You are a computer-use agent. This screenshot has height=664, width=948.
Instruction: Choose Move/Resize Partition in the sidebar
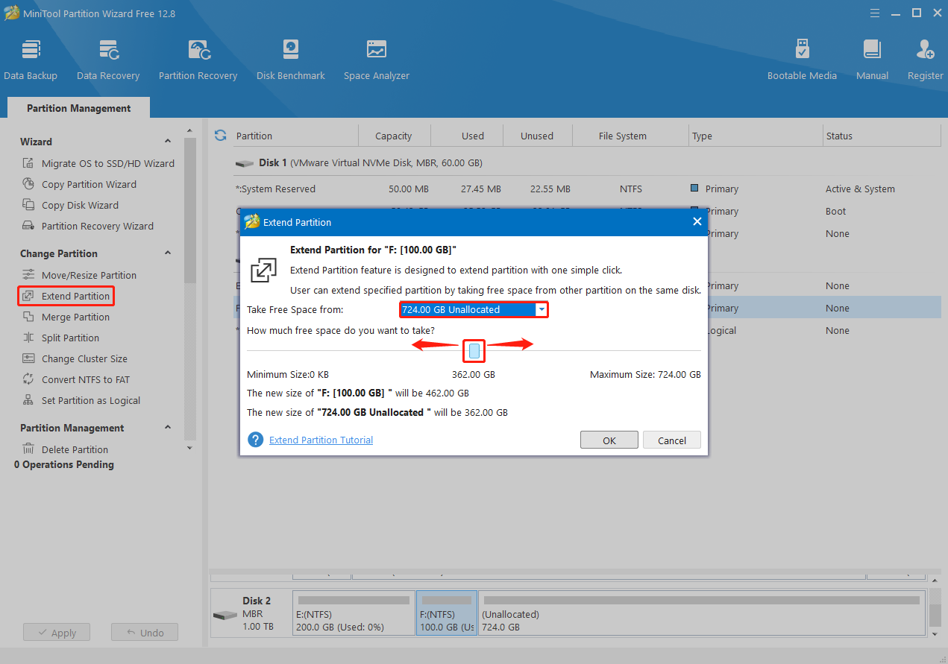tap(79, 275)
